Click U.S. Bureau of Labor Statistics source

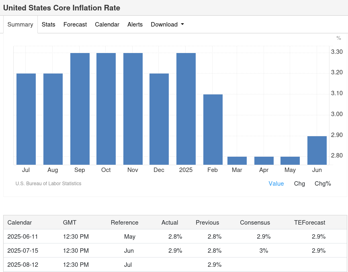point(48,184)
